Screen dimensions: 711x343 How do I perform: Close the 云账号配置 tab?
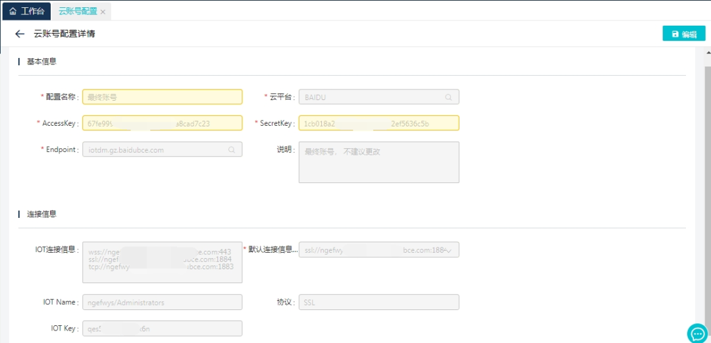pyautogui.click(x=103, y=12)
